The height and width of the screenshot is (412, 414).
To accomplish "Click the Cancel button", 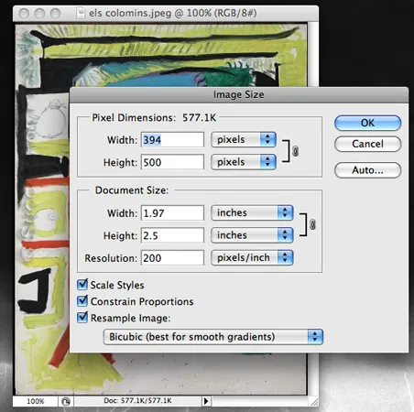I will [367, 144].
